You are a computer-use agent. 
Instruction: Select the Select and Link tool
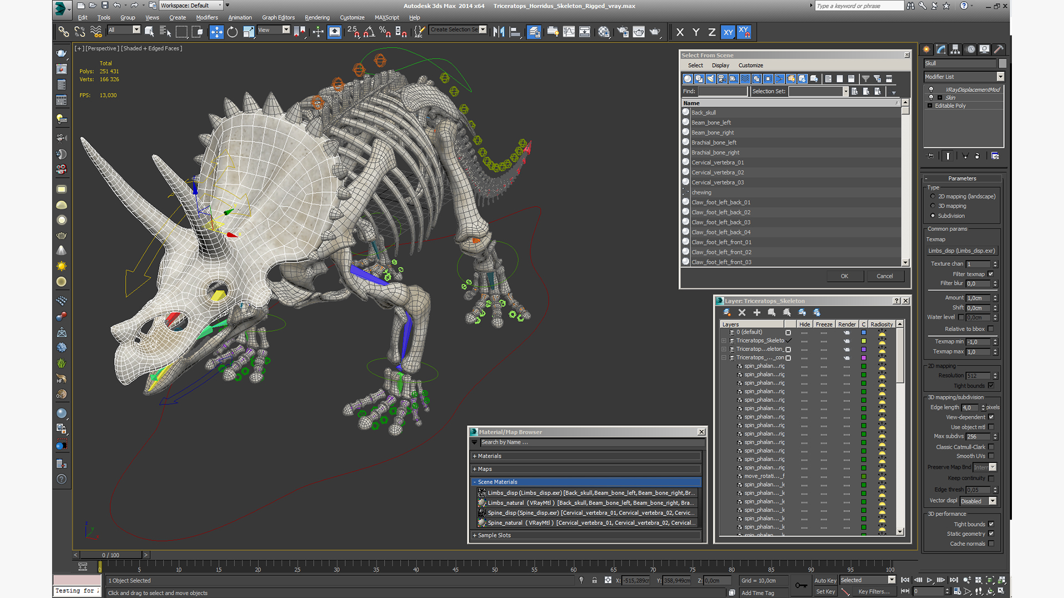pos(64,32)
